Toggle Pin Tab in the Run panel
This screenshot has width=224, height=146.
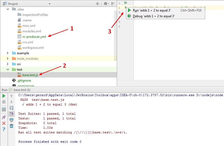(4, 117)
